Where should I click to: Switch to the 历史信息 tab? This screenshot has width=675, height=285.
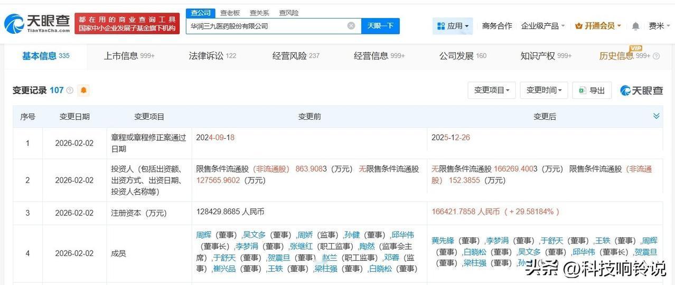624,56
